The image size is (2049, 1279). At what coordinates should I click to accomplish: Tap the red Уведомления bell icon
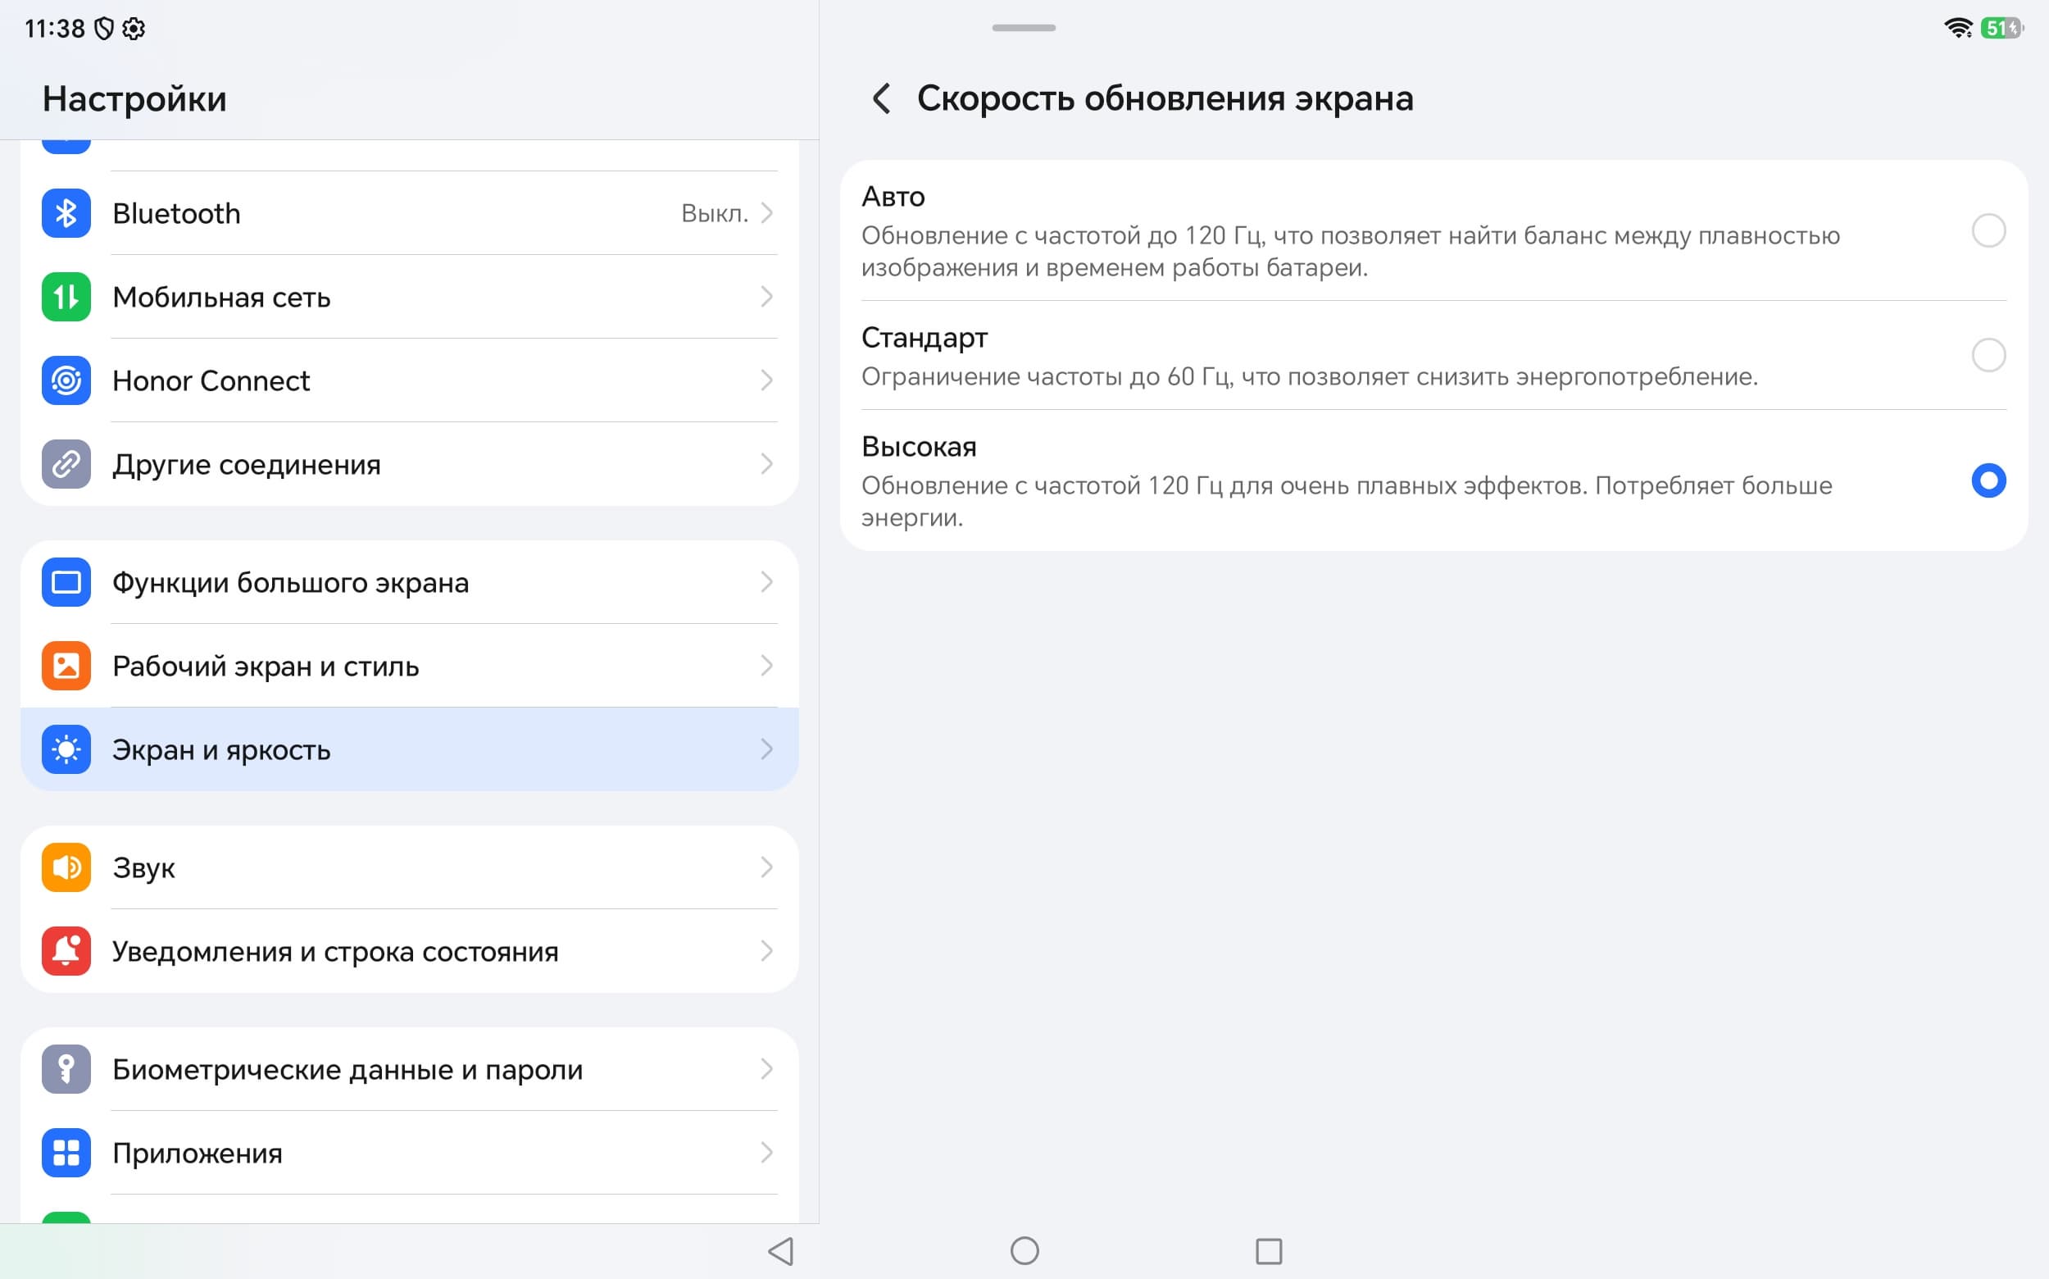[x=66, y=951]
